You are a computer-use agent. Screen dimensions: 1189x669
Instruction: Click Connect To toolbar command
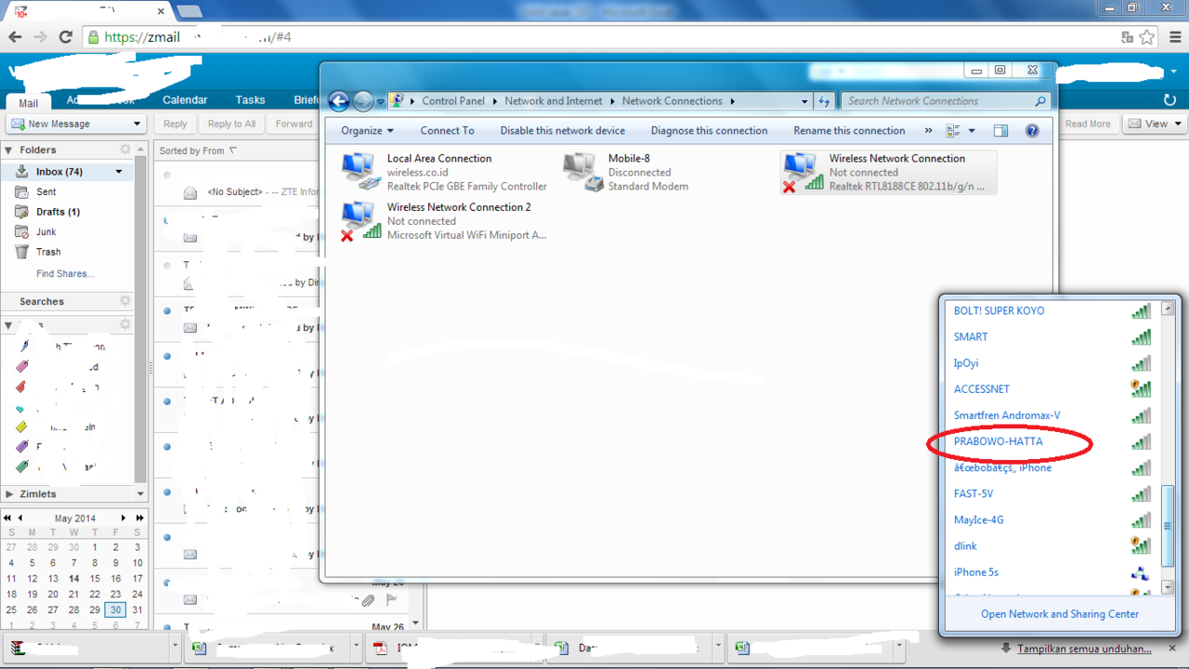(447, 131)
